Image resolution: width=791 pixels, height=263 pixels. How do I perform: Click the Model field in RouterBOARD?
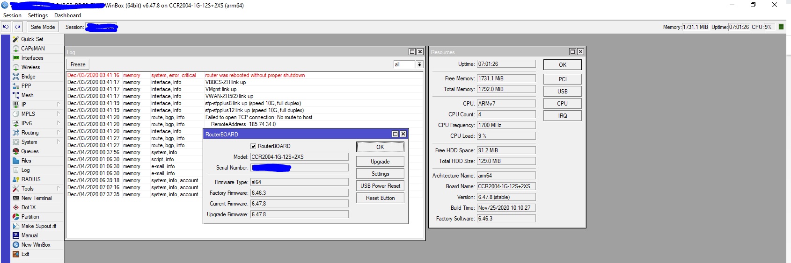[300, 157]
